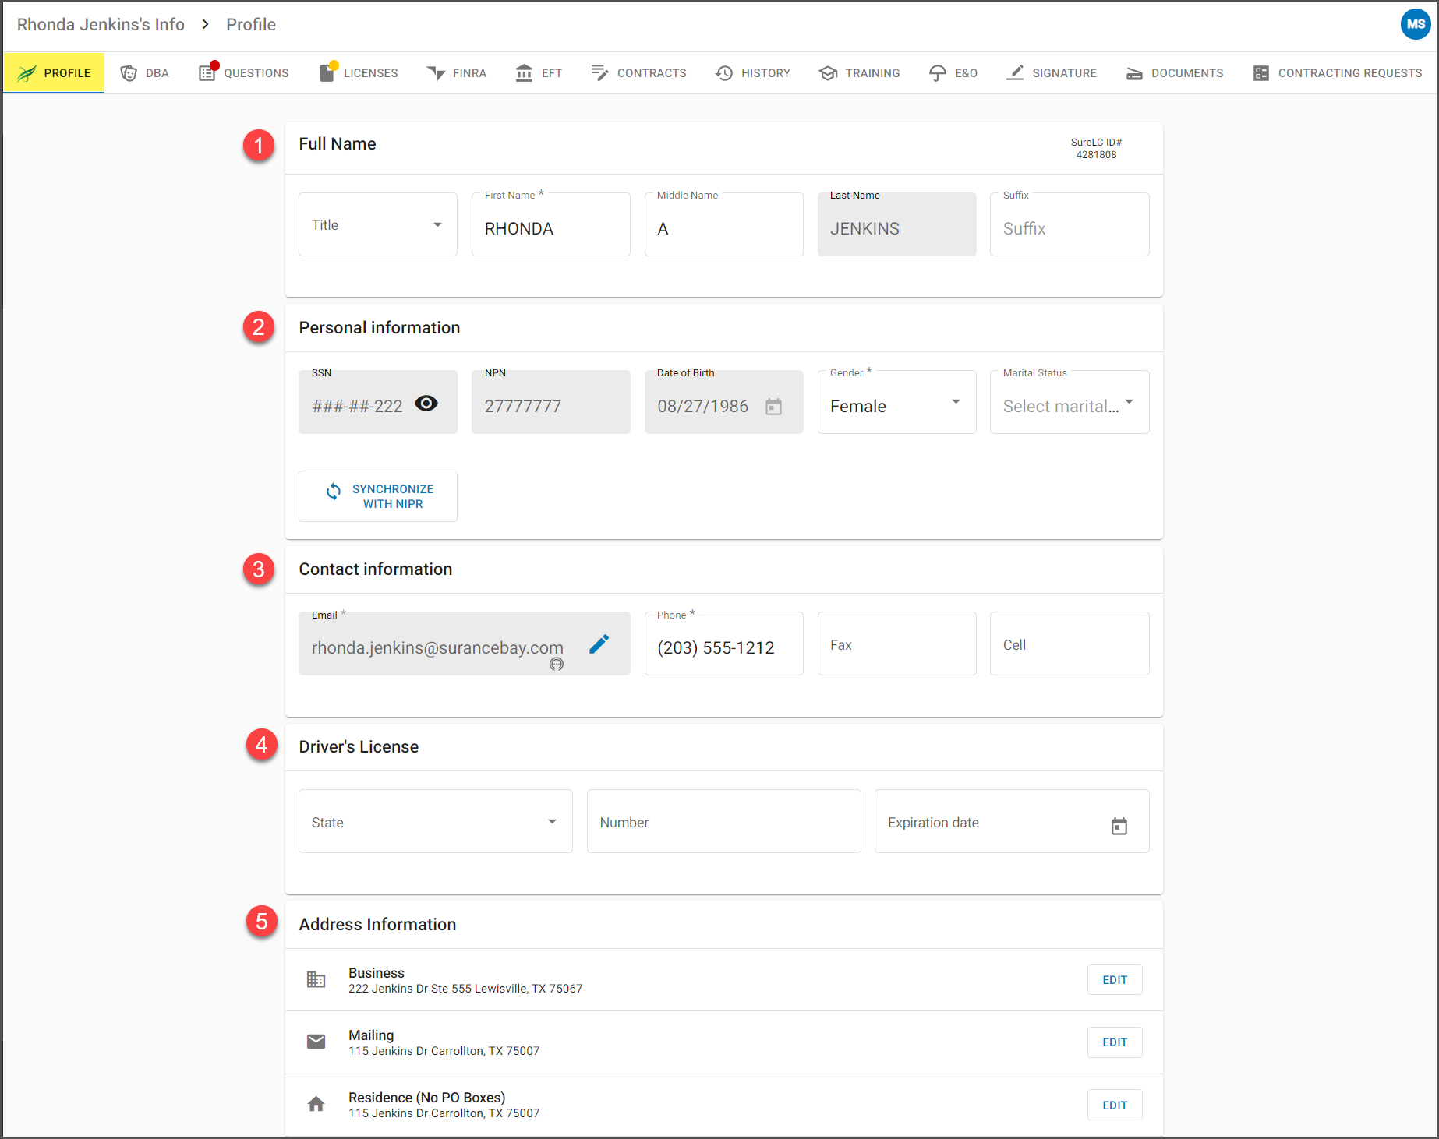Viewport: 1439px width, 1139px height.
Task: Open the Driver's License State dropdown
Action: pos(436,821)
